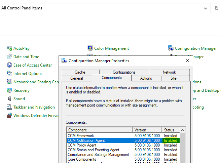The width and height of the screenshot is (221, 163).
Task: Open the Color Management monitor icon
Action: (x=90, y=48)
